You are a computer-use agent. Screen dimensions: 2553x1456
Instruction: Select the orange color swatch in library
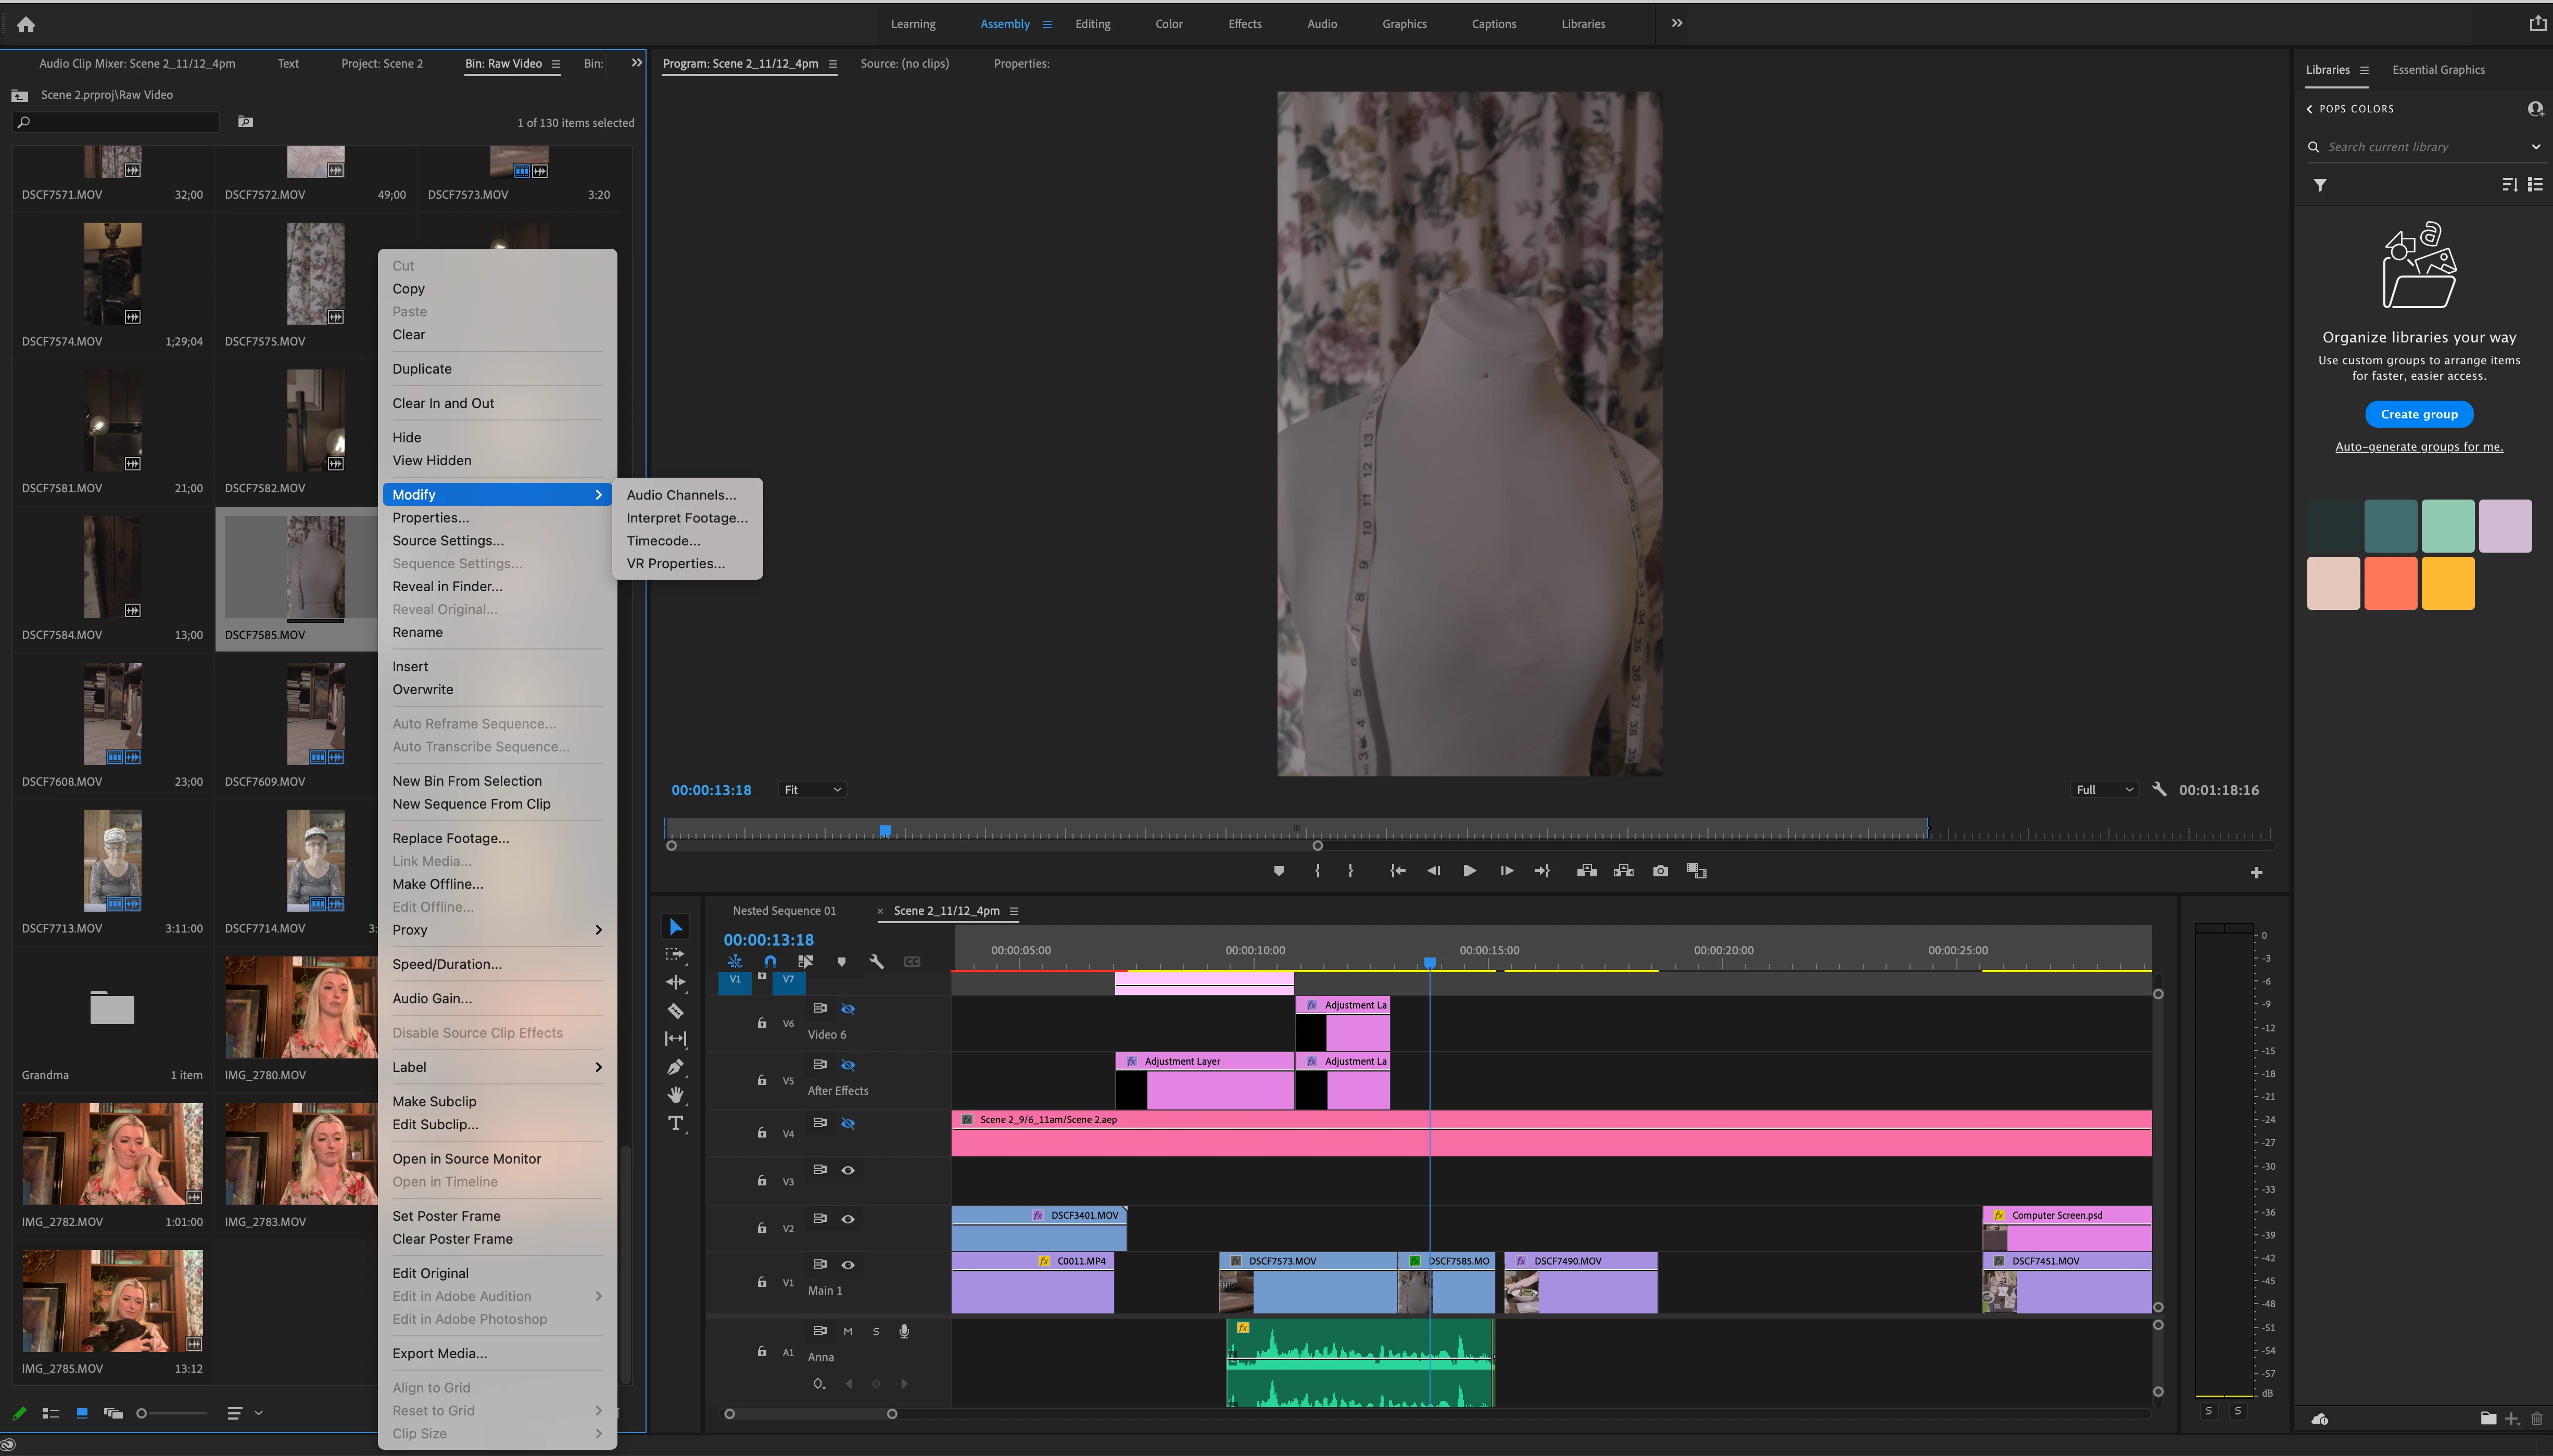(x=2390, y=583)
